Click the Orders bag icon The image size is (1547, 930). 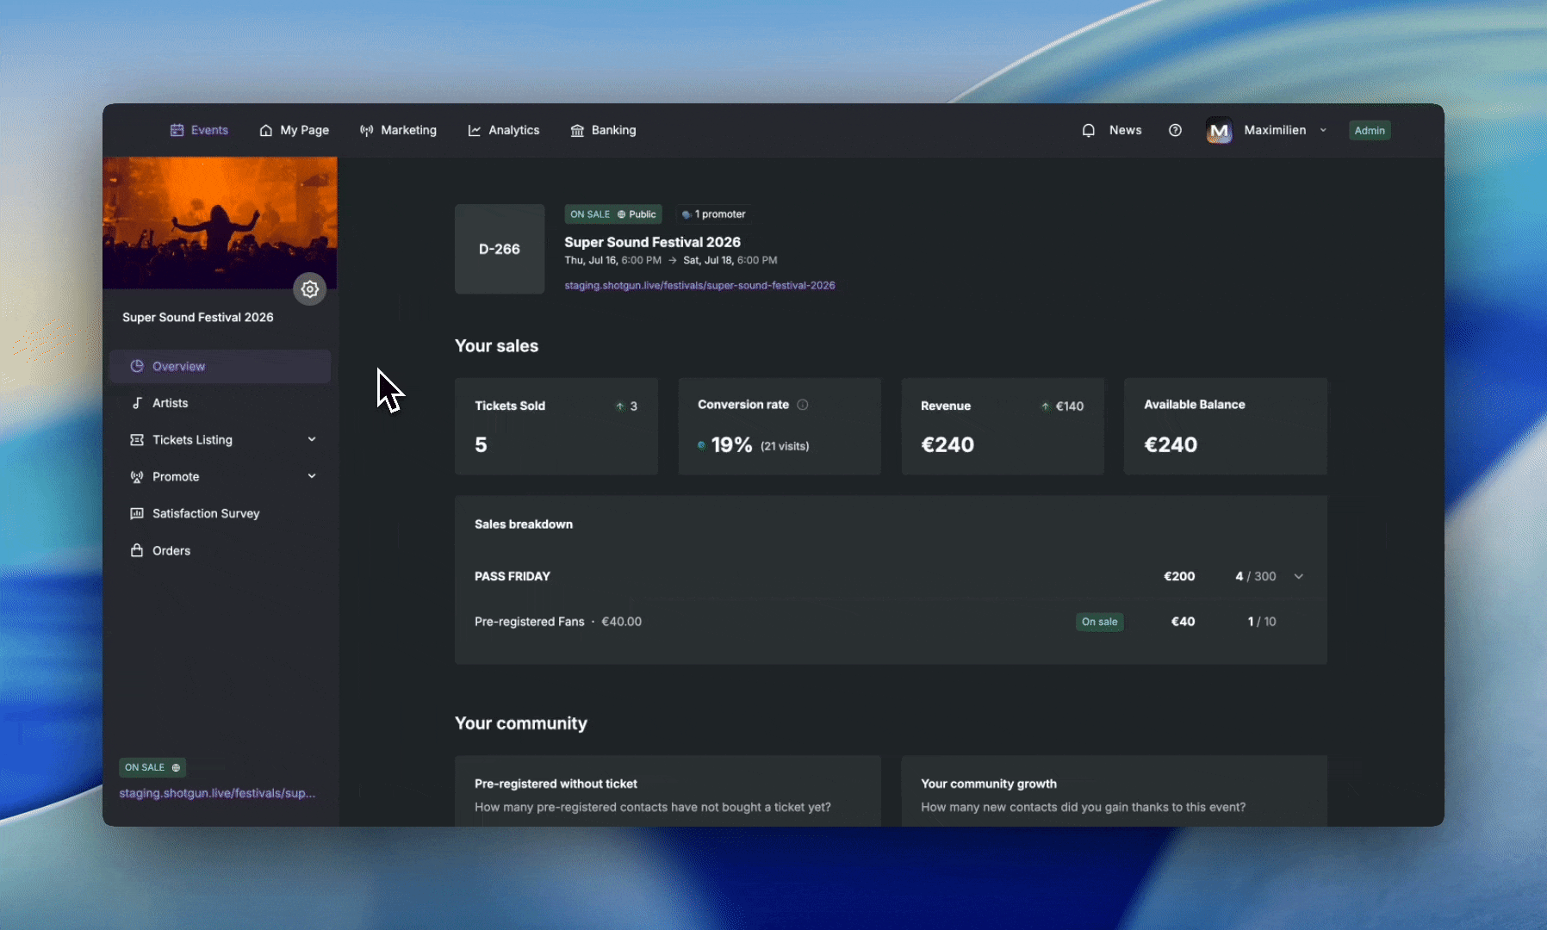coord(137,550)
